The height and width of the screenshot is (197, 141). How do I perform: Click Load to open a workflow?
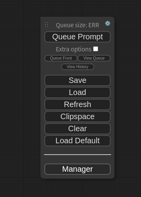pos(78,92)
